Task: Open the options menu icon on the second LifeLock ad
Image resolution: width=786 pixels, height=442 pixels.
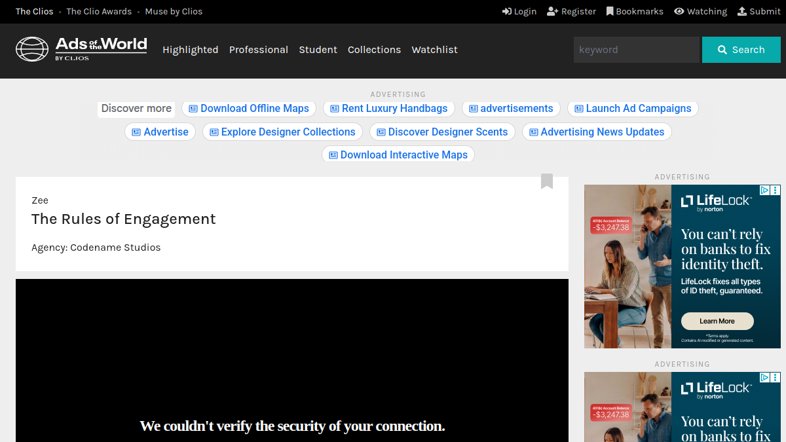Action: 776,377
